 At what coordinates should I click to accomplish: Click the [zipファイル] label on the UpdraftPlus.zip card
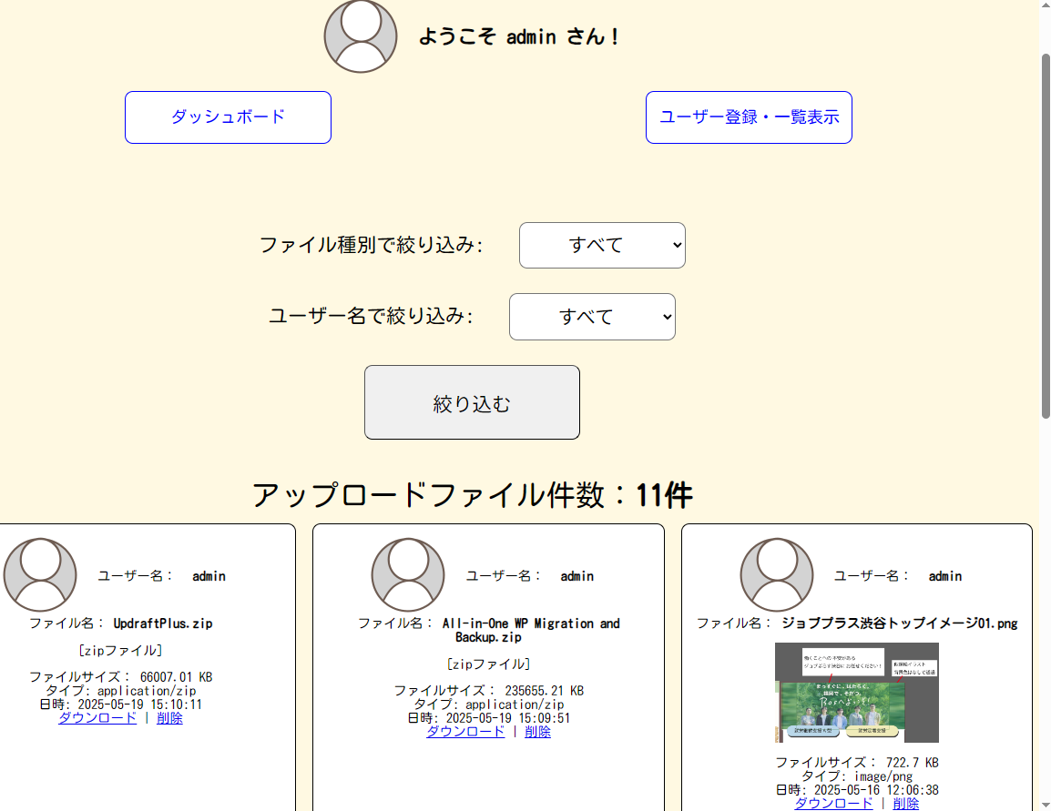(x=120, y=650)
